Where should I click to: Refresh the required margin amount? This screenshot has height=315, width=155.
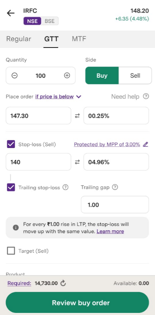click(x=63, y=283)
